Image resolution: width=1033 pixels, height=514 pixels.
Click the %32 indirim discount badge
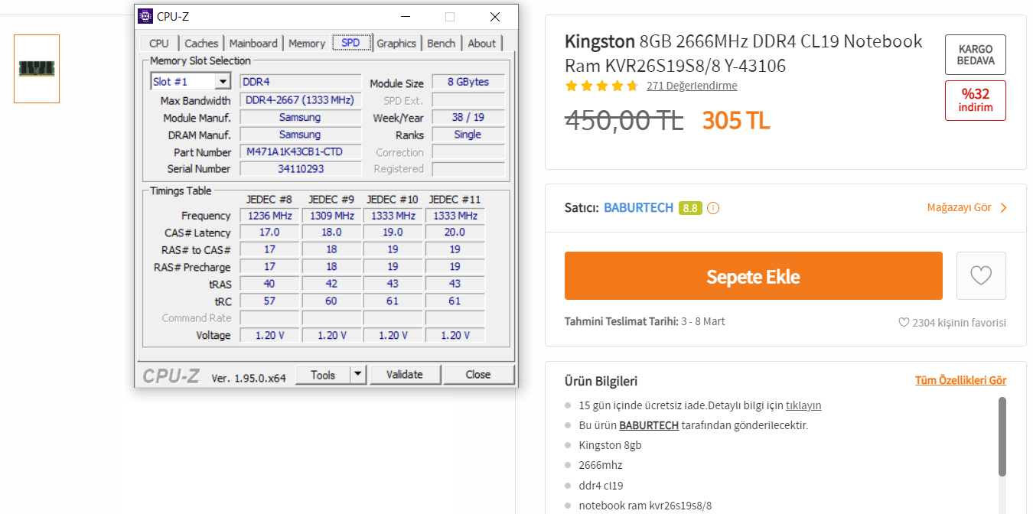(976, 100)
